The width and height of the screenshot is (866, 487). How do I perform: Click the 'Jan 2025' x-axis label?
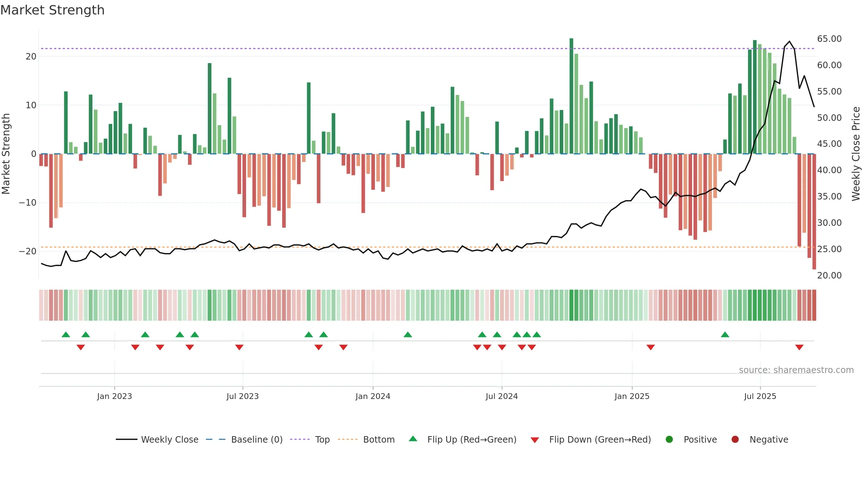(x=632, y=396)
